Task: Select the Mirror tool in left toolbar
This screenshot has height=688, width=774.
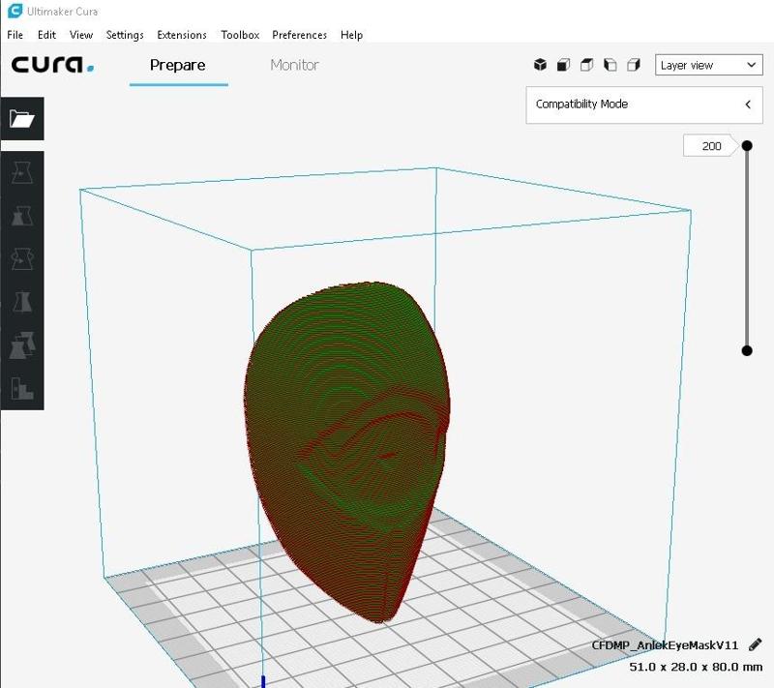Action: (22, 302)
